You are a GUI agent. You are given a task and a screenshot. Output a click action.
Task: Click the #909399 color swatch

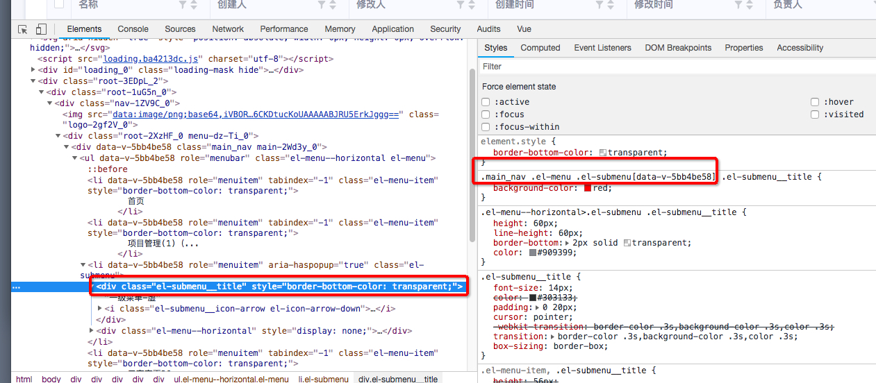[533, 253]
